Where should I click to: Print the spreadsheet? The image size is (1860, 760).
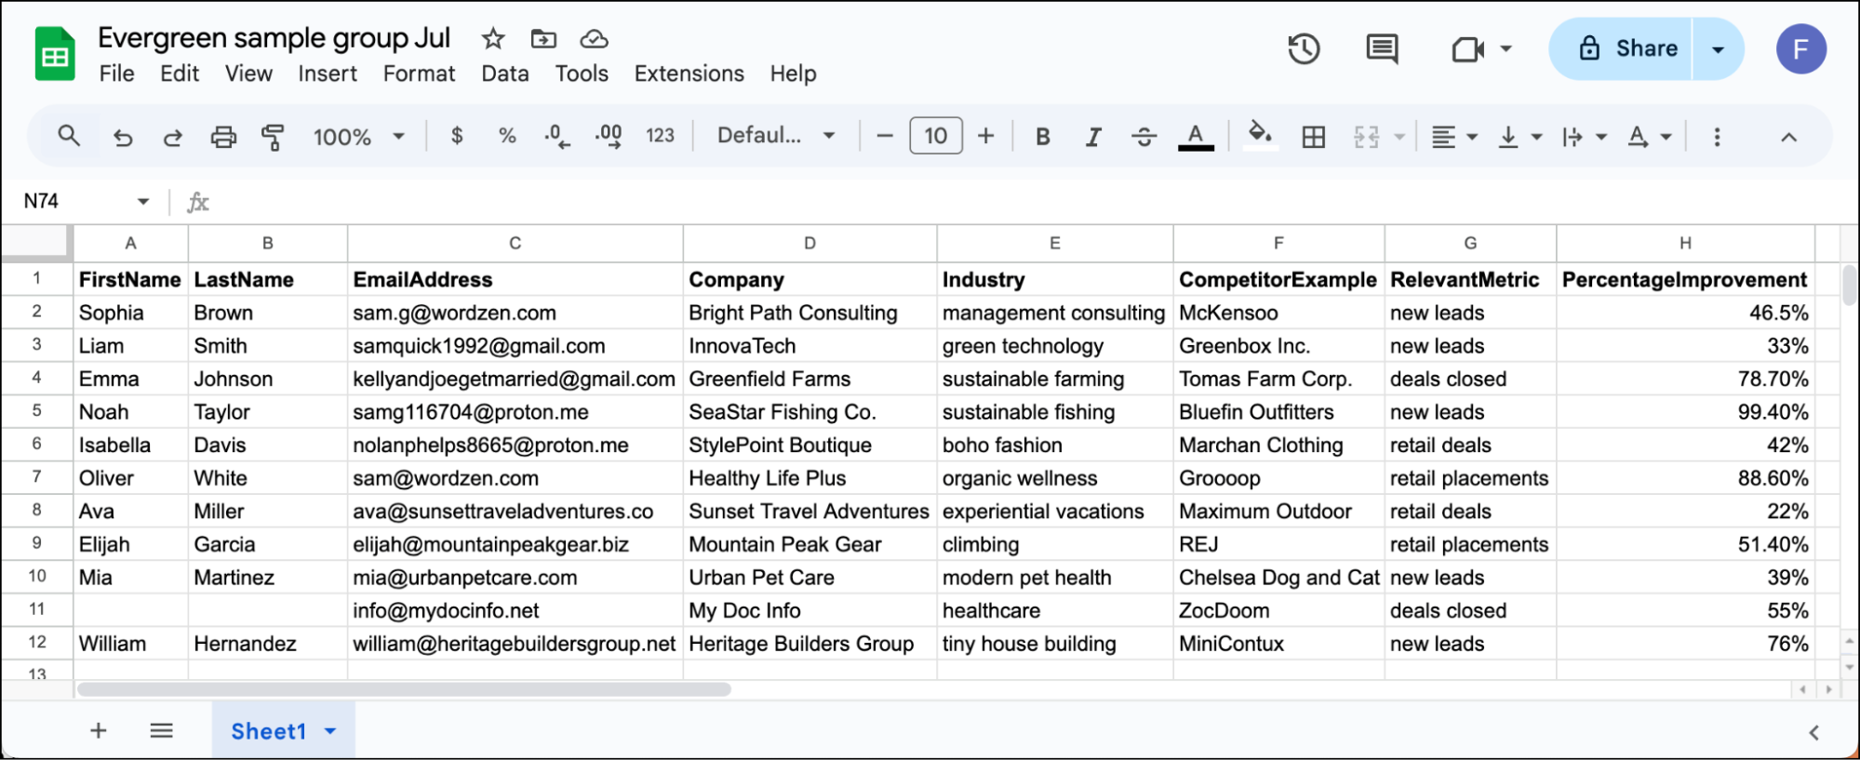(x=223, y=137)
